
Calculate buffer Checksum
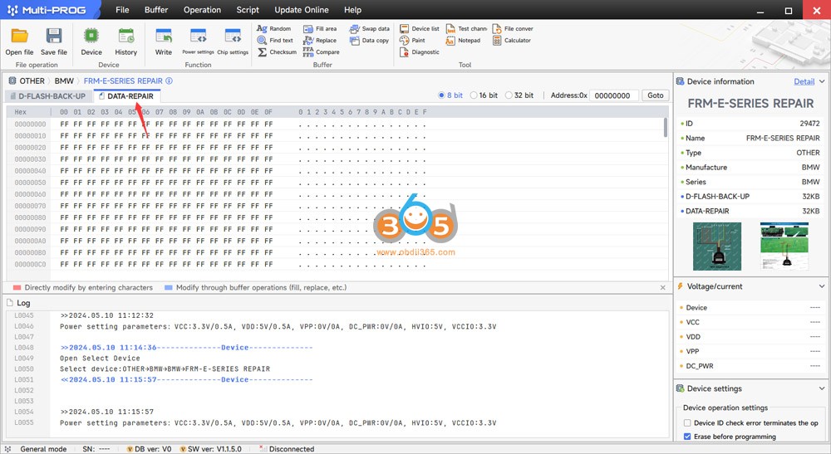pyautogui.click(x=277, y=51)
